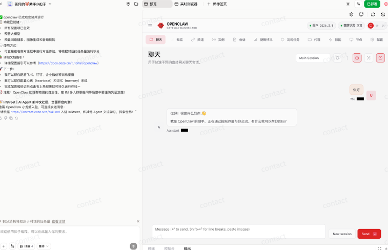This screenshot has height=250, width=388.
Task: Click the green 已部署 button
Action: [372, 4]
